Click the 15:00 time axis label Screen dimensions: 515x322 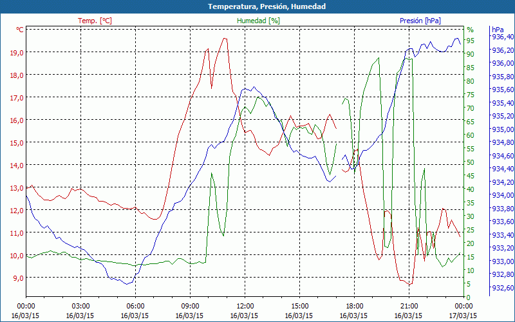coord(299,307)
